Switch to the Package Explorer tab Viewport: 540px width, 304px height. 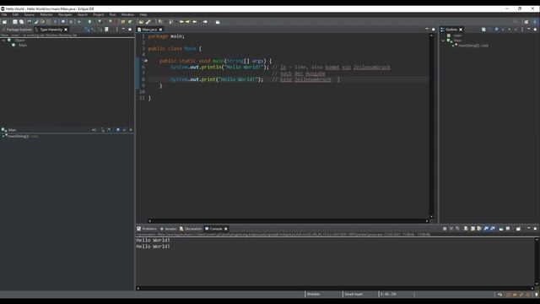point(17,30)
